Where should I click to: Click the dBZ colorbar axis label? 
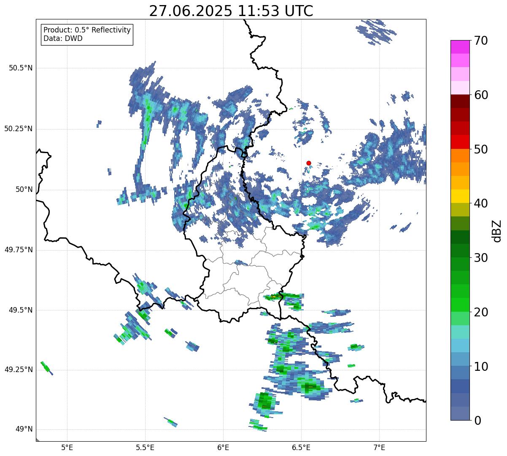pos(497,231)
